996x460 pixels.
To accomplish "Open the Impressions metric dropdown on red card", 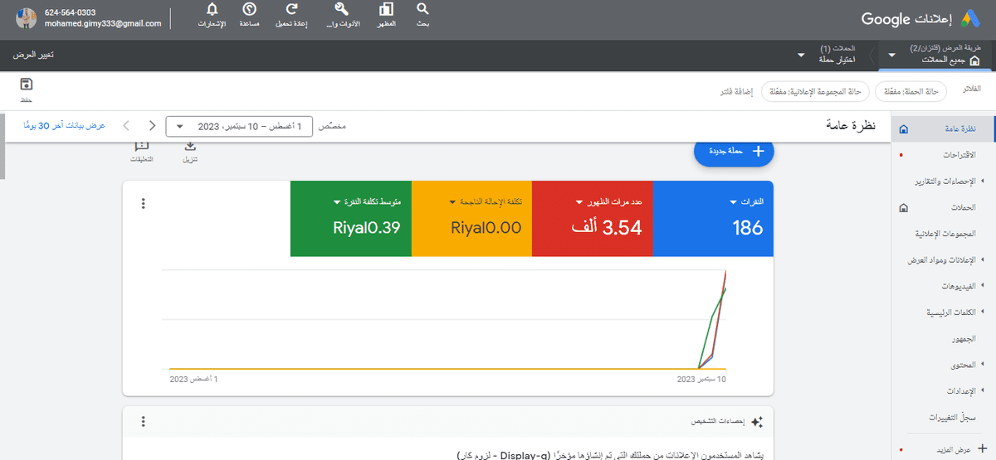I will click(x=579, y=201).
